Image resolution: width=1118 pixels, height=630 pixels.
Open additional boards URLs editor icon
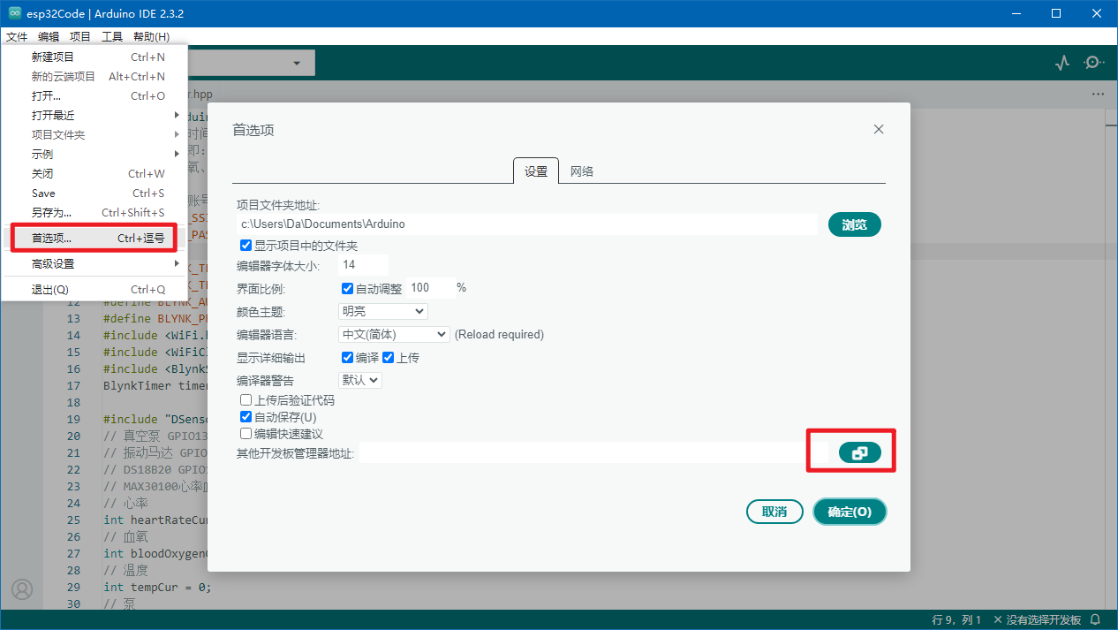click(x=860, y=452)
